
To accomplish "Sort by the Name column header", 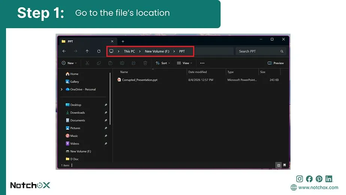I will pyautogui.click(x=124, y=72).
